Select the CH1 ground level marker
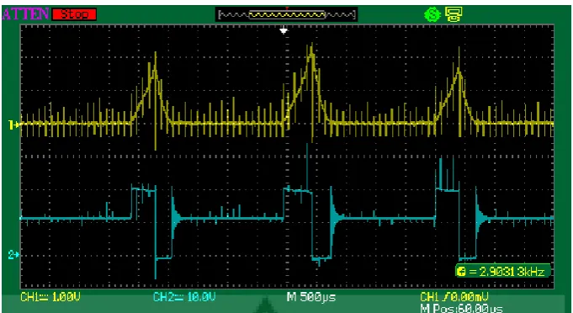The width and height of the screenshot is (573, 313). pyautogui.click(x=13, y=125)
